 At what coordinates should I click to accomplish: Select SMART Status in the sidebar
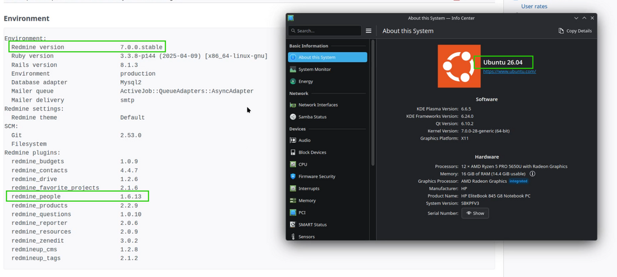tap(328, 225)
